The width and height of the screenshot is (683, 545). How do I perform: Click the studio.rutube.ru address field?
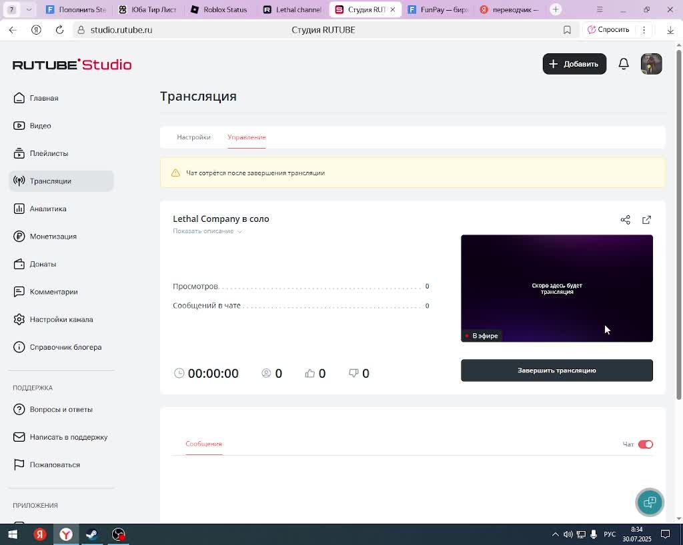click(121, 30)
